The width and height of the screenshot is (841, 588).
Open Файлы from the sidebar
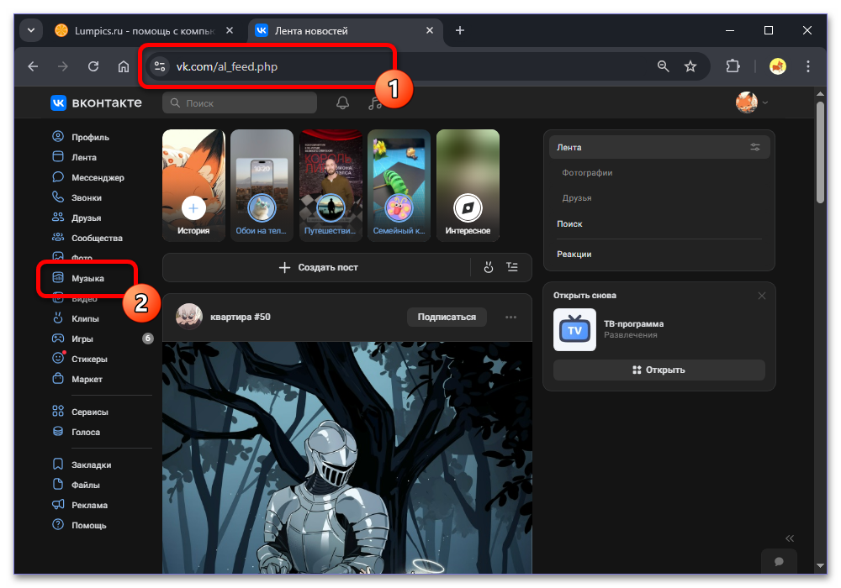click(77, 485)
